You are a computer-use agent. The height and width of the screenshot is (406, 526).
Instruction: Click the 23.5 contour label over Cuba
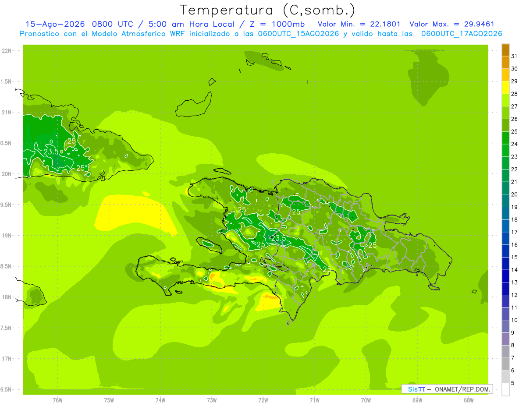pyautogui.click(x=51, y=152)
